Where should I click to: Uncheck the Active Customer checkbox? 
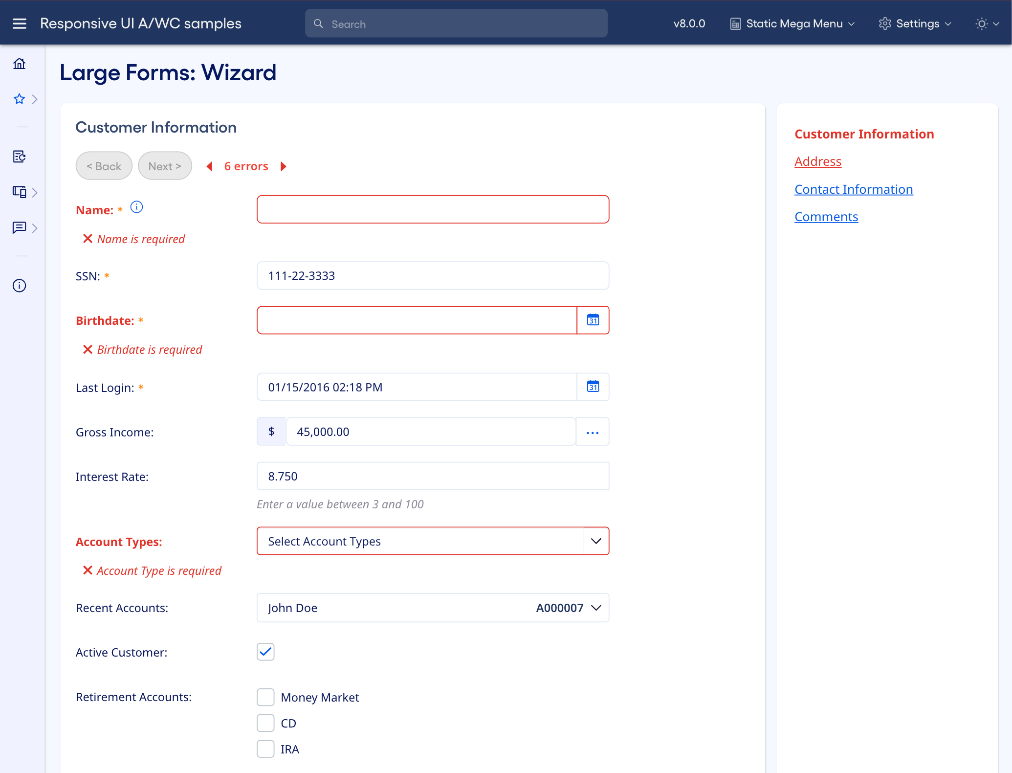tap(265, 652)
